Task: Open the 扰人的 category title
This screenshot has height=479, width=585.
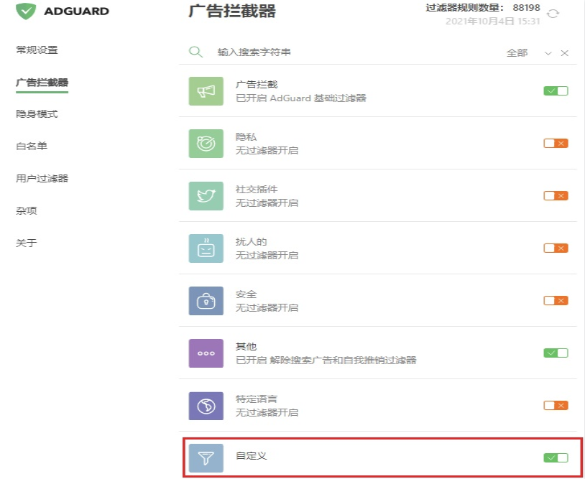Action: (251, 241)
